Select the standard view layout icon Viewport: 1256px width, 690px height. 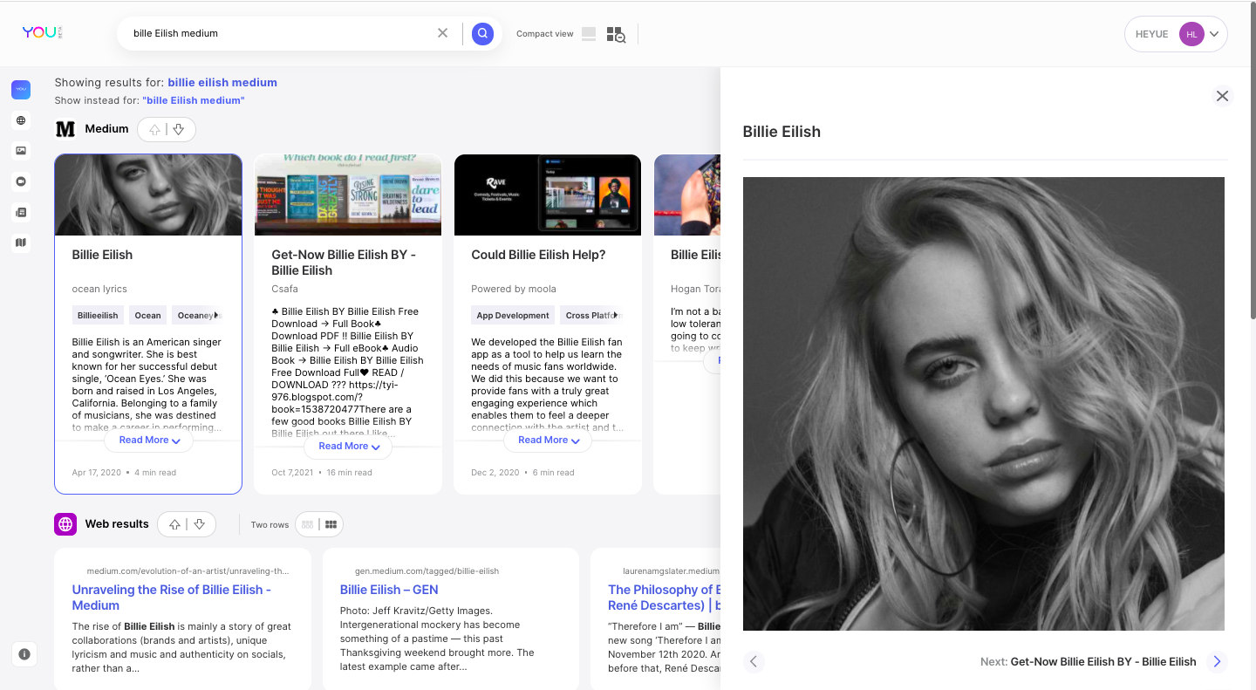coord(589,34)
